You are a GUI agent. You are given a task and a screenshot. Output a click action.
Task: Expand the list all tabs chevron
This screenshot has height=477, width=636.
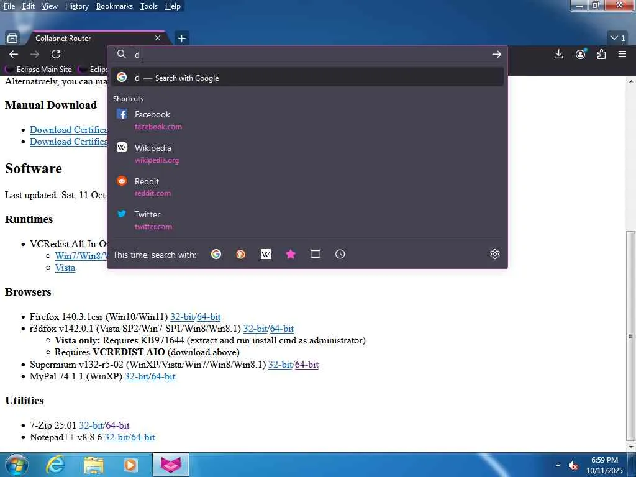pyautogui.click(x=618, y=38)
